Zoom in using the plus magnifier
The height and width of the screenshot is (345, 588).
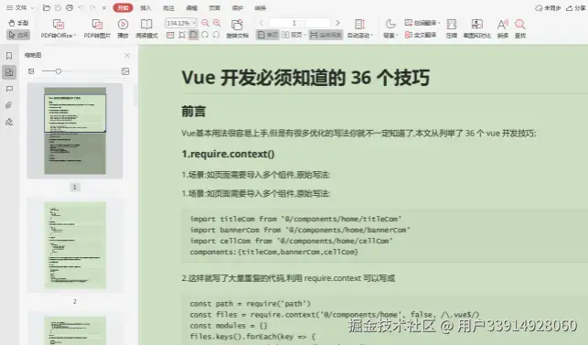click(x=217, y=23)
